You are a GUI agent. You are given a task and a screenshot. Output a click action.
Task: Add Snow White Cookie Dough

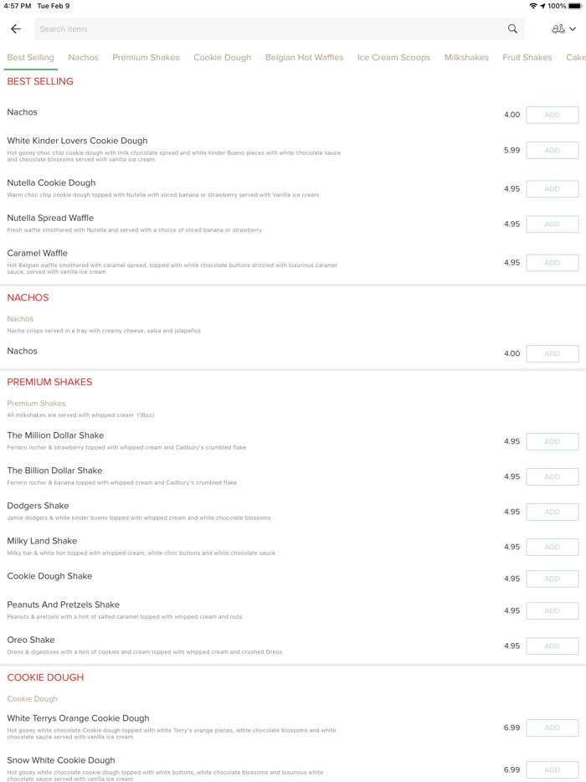(552, 769)
